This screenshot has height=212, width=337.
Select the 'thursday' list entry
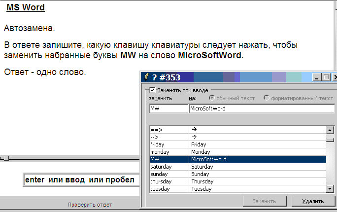click(169, 181)
